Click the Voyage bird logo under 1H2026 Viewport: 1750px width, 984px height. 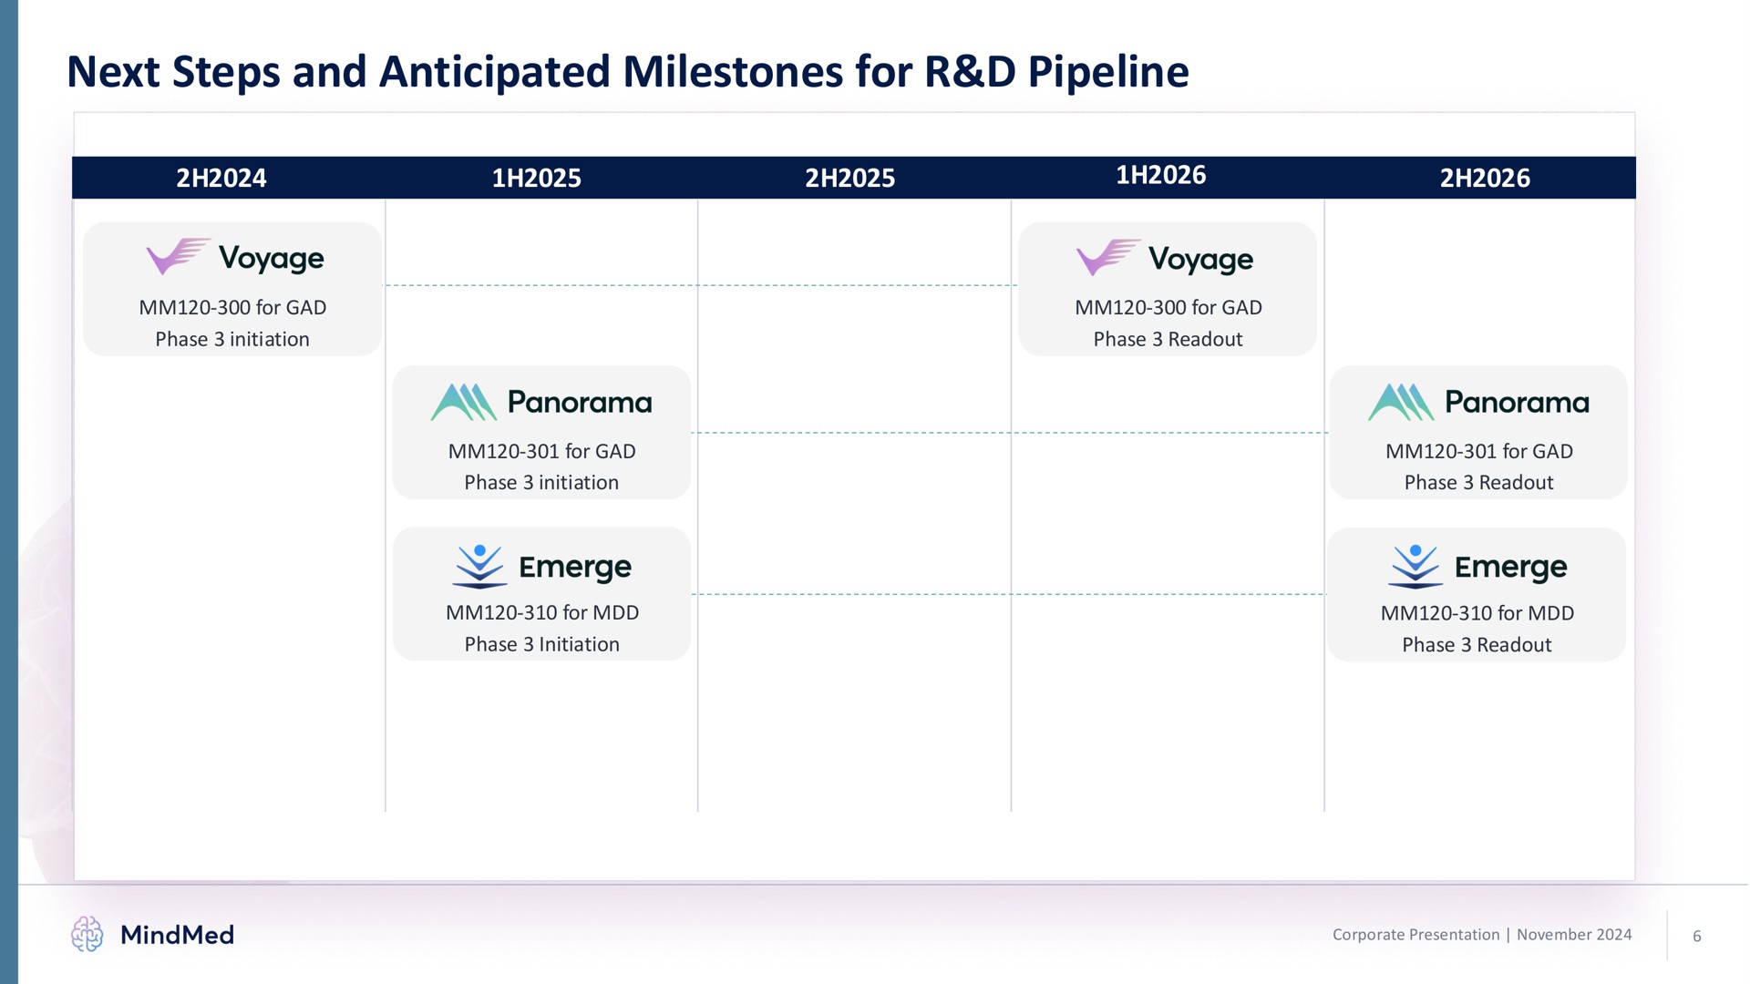click(x=1108, y=257)
